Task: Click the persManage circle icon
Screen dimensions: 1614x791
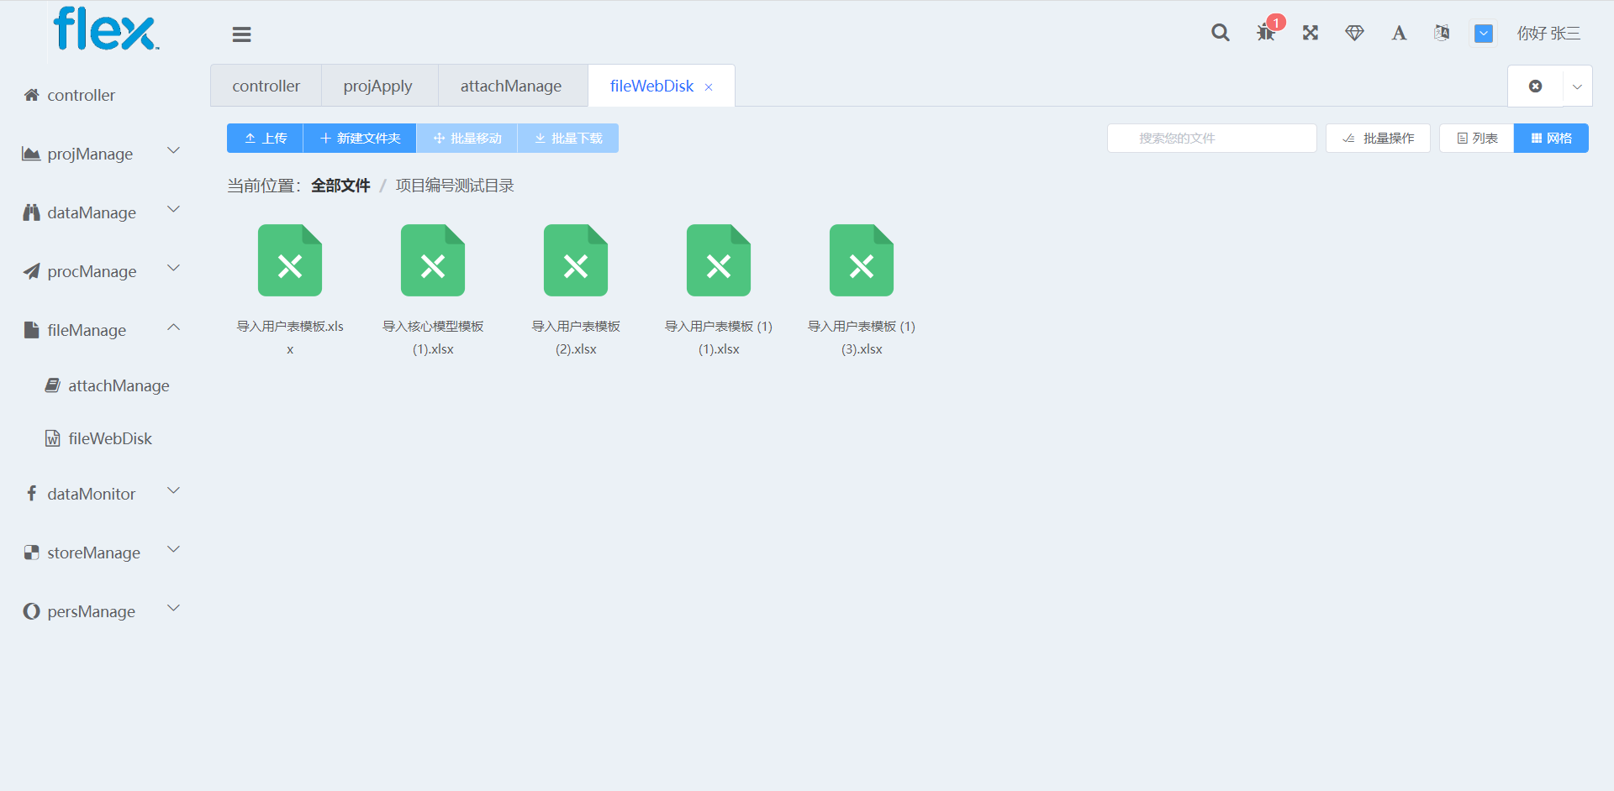Action: (31, 611)
